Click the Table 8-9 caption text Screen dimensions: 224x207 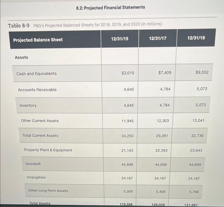85,25
